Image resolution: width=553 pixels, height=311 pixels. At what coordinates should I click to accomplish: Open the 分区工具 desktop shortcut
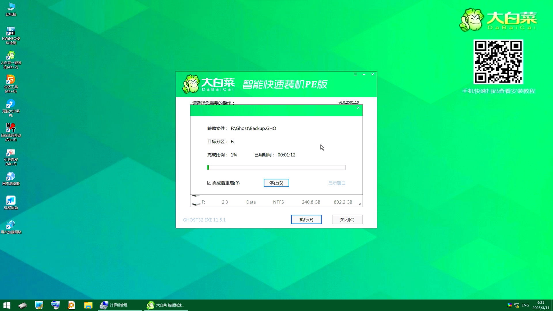(11, 84)
